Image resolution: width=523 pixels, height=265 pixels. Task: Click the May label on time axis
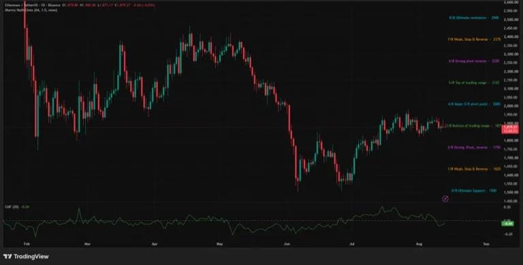coord(219,244)
